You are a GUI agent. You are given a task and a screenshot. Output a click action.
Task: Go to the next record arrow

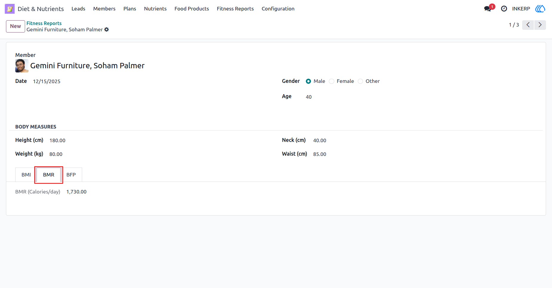[540, 25]
